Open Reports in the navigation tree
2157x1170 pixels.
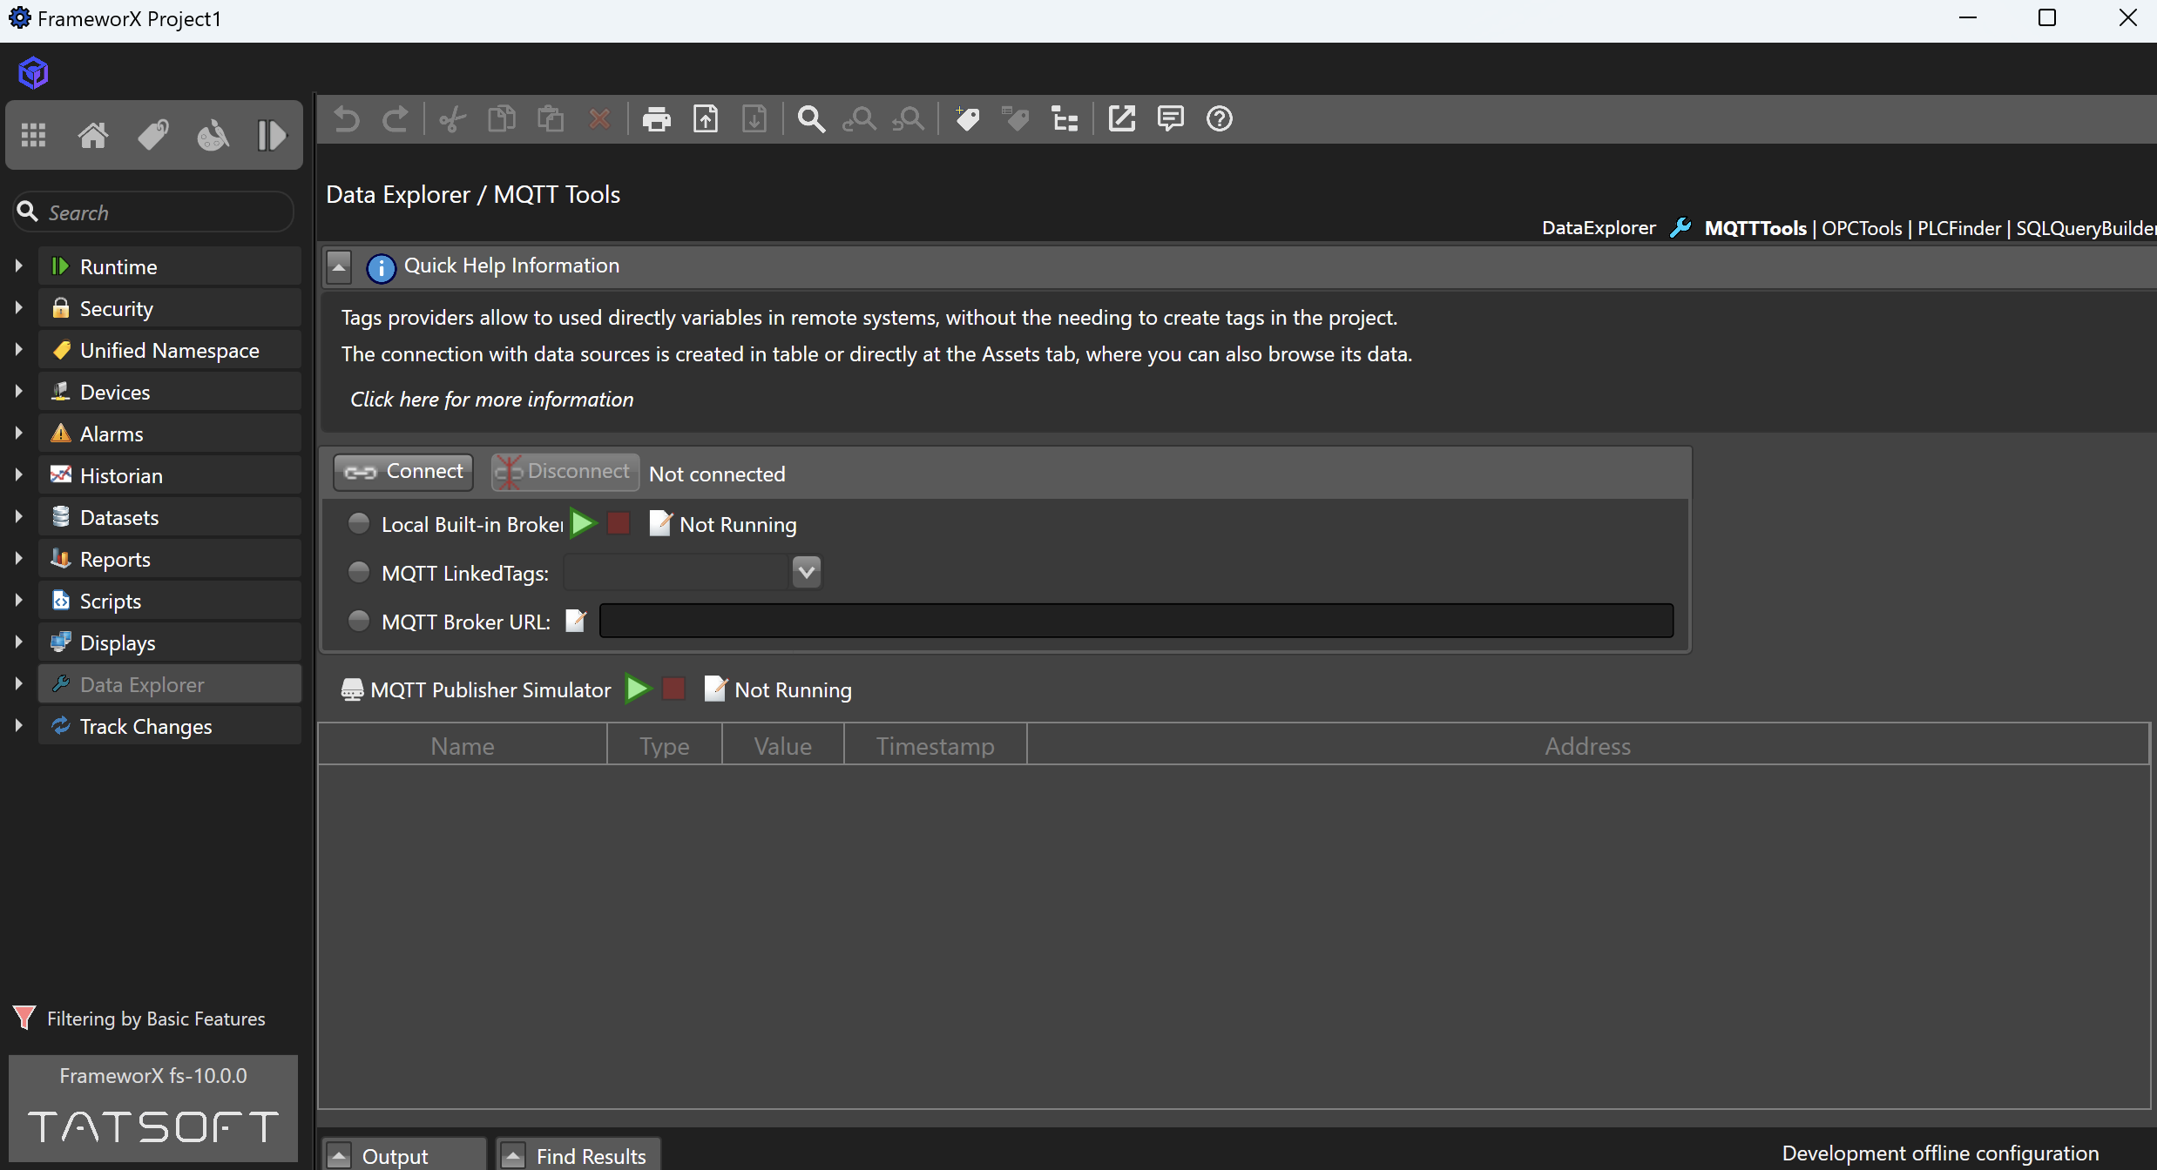pyautogui.click(x=170, y=559)
